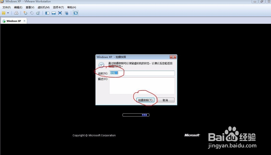Click the 取消 cancel button
271x155 pixels.
[165, 100]
